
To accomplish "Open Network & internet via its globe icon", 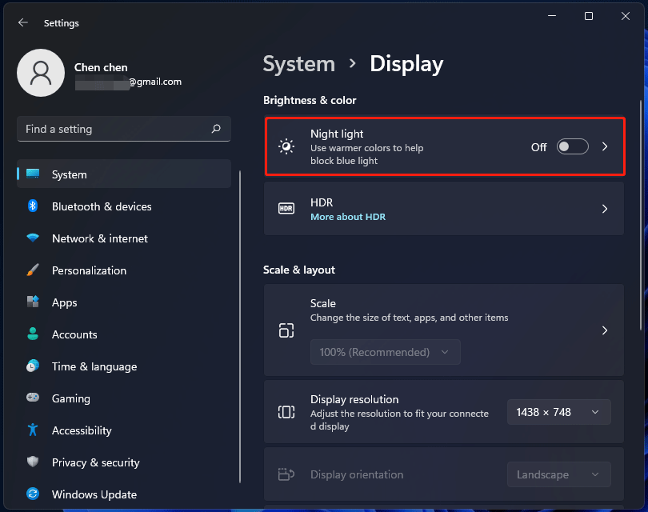I will coord(32,238).
